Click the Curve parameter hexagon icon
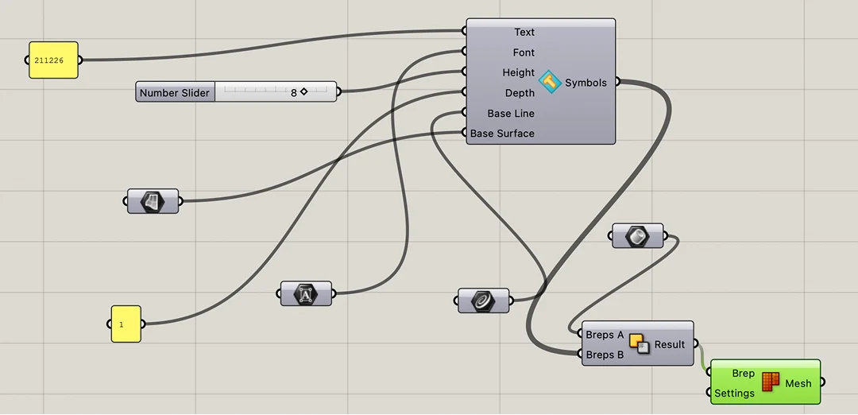This screenshot has width=858, height=415. point(483,301)
